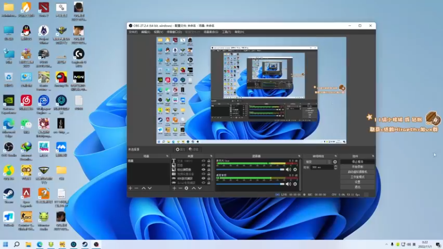Lock the third source in Sources list
Image resolution: width=443 pixels, height=249 pixels.
pos(209,170)
